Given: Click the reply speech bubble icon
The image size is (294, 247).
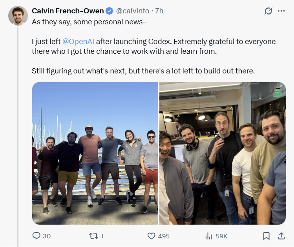Looking at the screenshot, I should tap(36, 236).
